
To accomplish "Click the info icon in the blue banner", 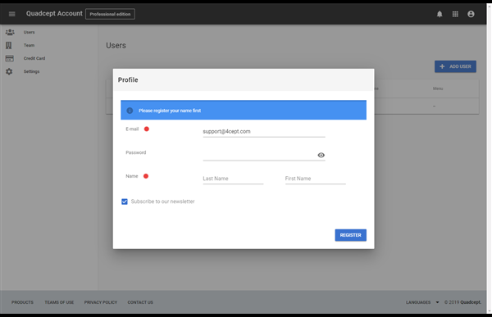I will coord(130,111).
